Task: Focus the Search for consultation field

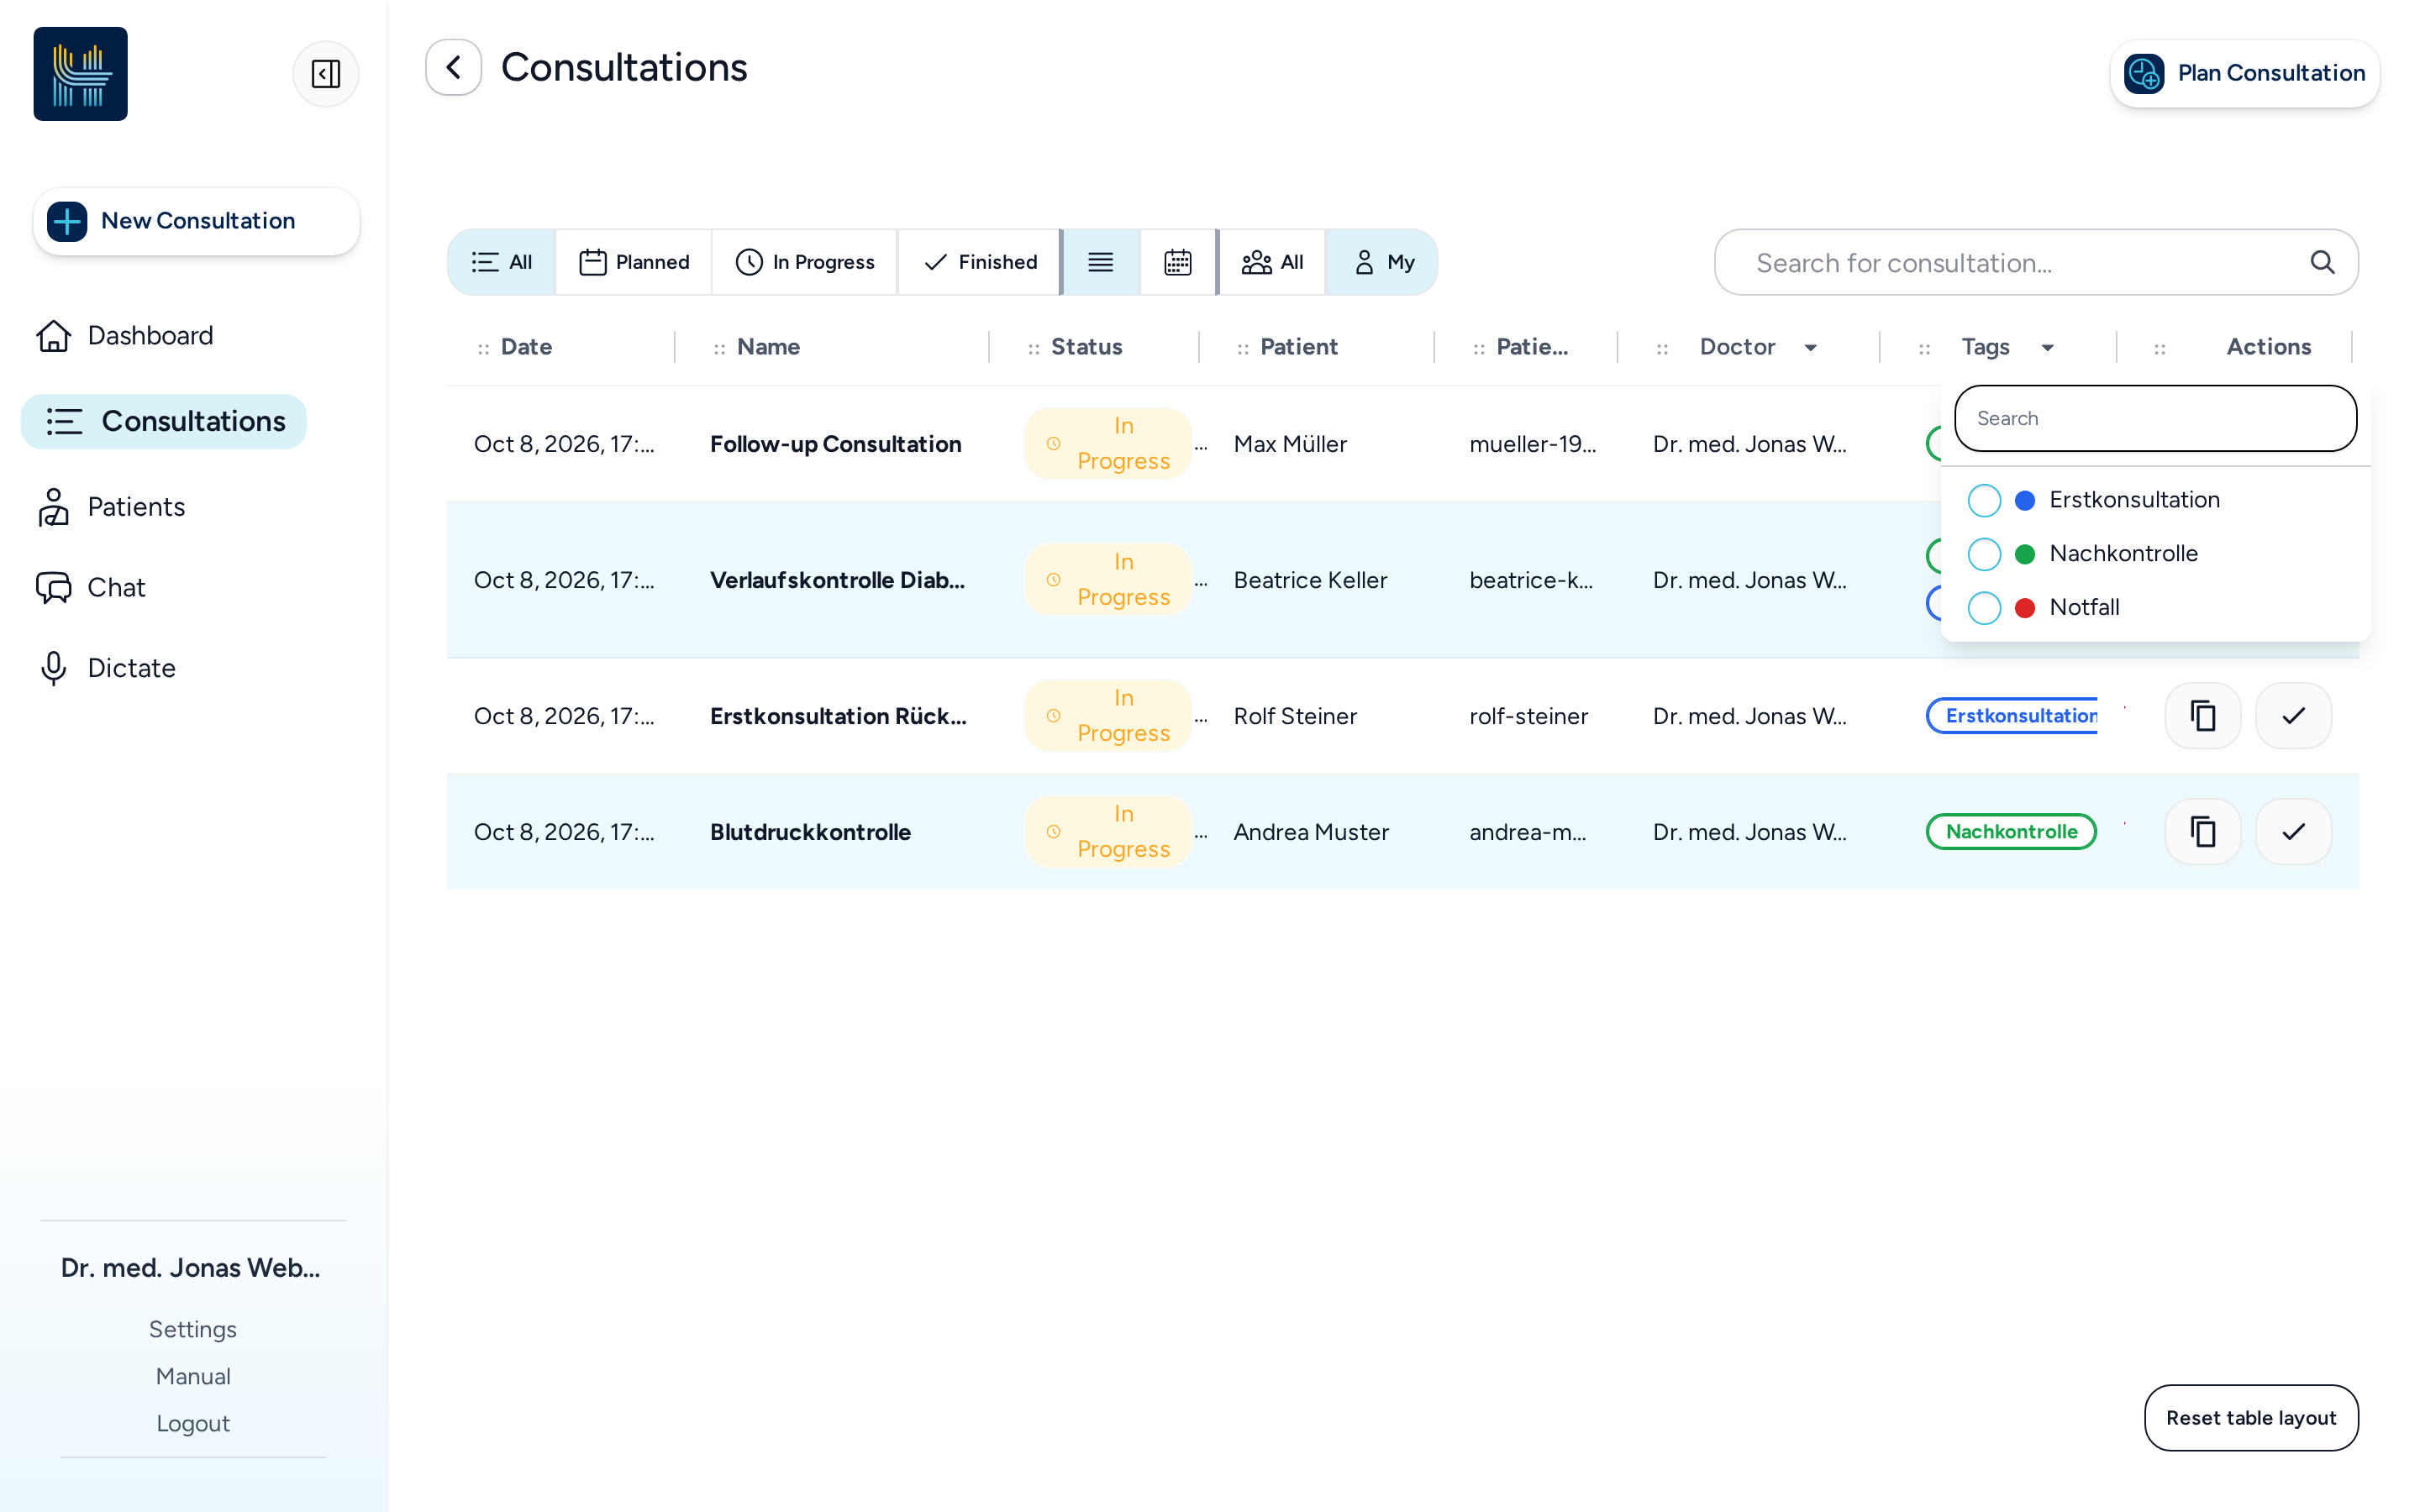Action: (x=2036, y=262)
